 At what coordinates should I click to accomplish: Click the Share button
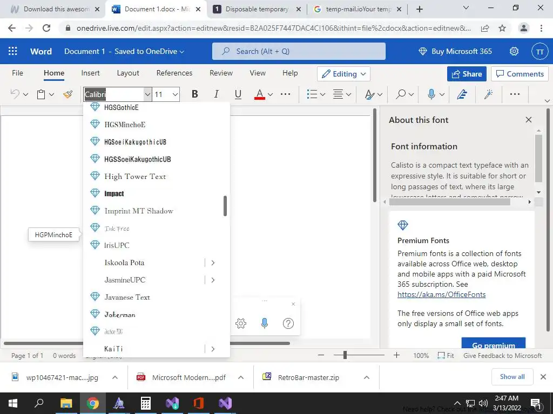(x=467, y=74)
